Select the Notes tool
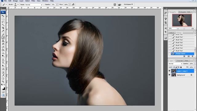The height and width of the screenshot is (111, 197). coord(3,72)
